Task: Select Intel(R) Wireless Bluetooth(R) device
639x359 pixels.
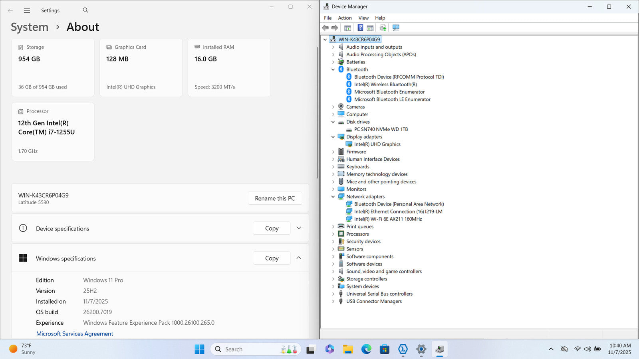Action: coord(385,85)
